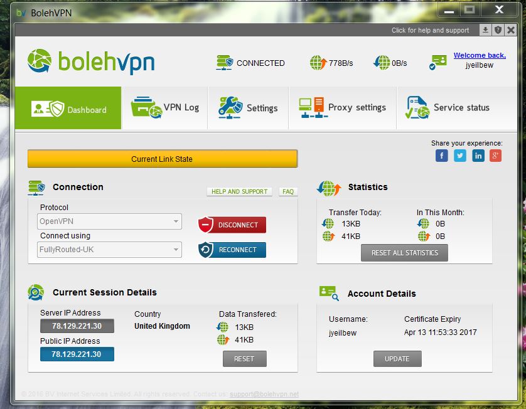Share on Facebook icon
Viewport: 526px width, 409px height.
442,156
